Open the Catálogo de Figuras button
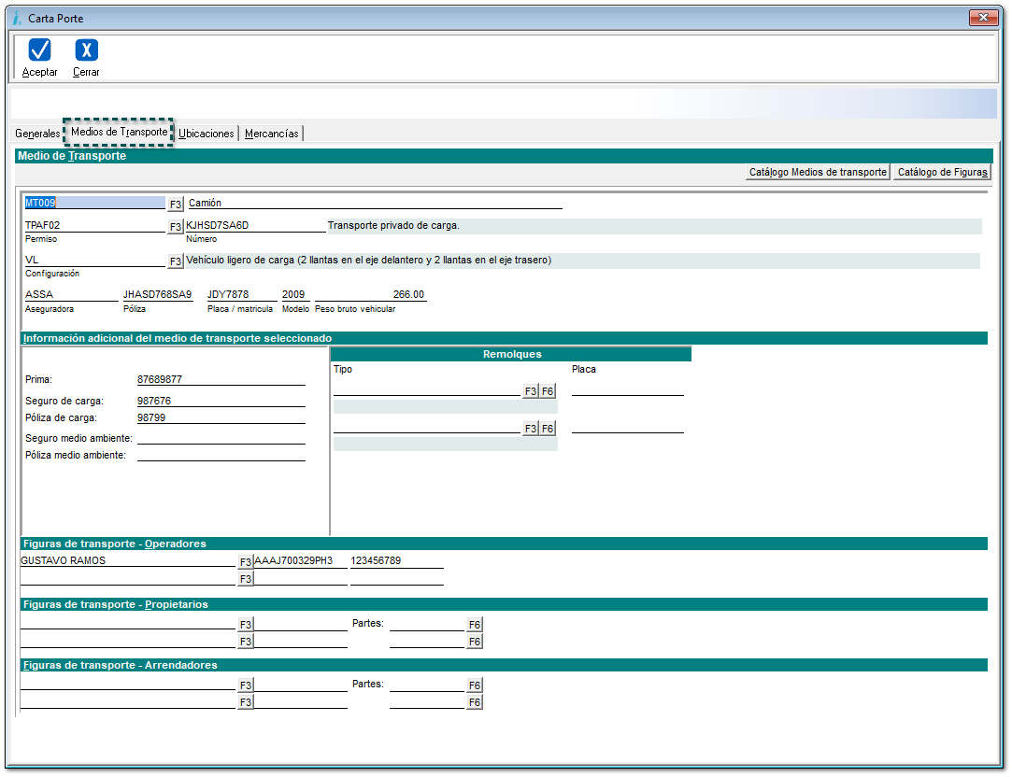1012x777 pixels. (x=941, y=172)
